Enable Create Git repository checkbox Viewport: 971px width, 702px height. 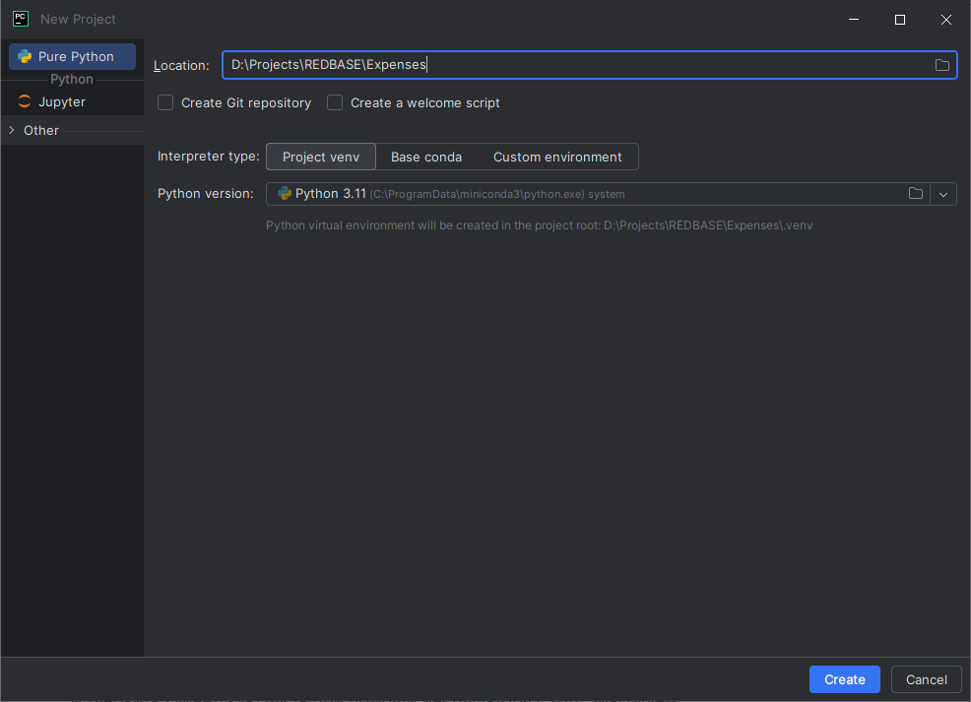(165, 102)
